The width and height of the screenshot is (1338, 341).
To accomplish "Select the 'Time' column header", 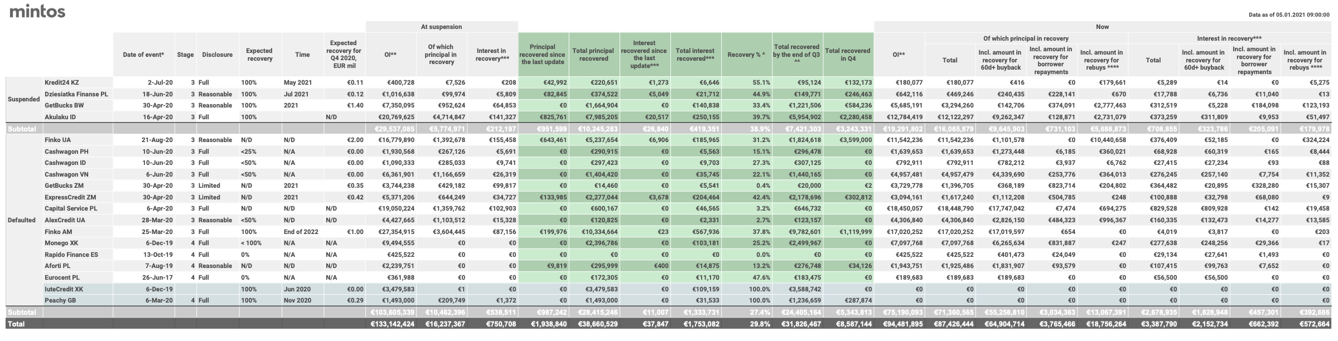I will click(x=302, y=55).
